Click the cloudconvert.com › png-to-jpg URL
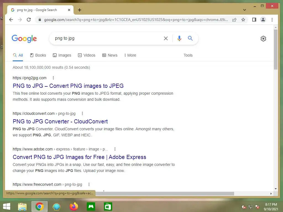Image resolution: width=283 pixels, height=212 pixels. pyautogui.click(x=44, y=113)
